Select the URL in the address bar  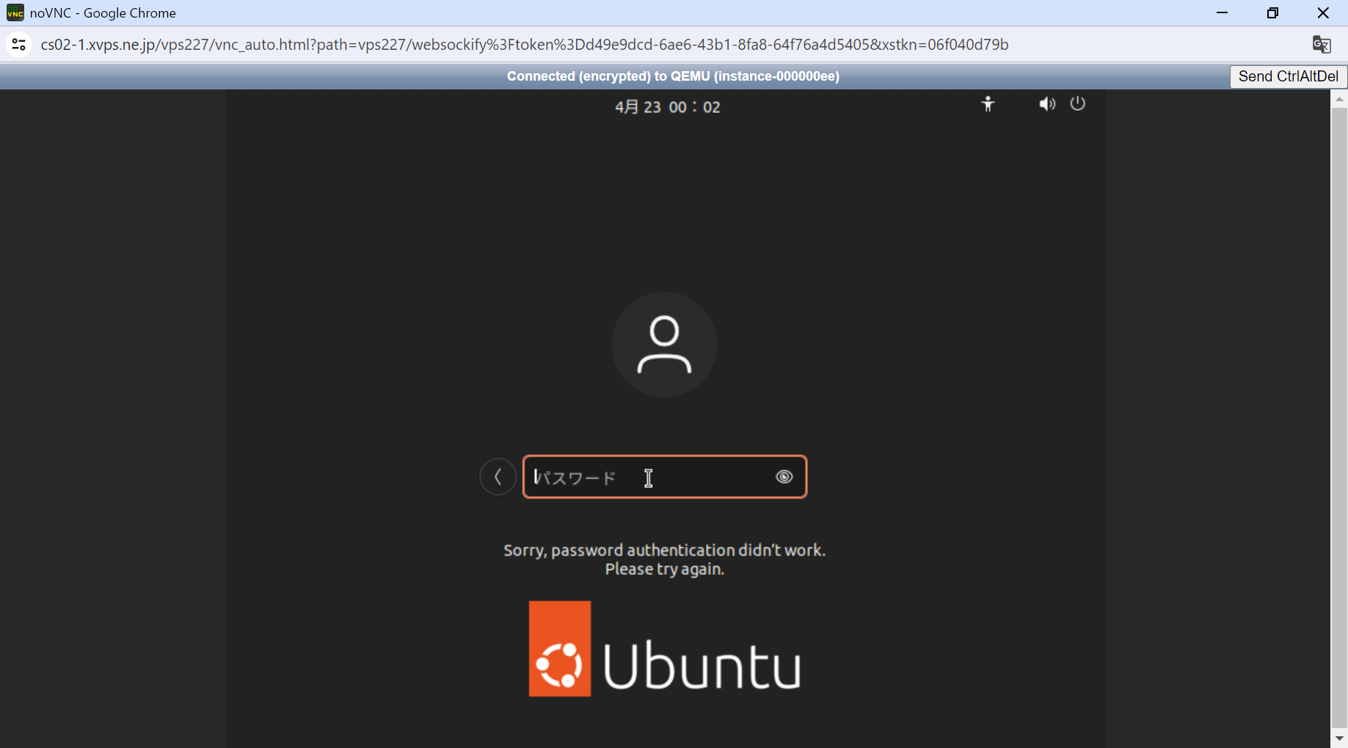tap(525, 45)
